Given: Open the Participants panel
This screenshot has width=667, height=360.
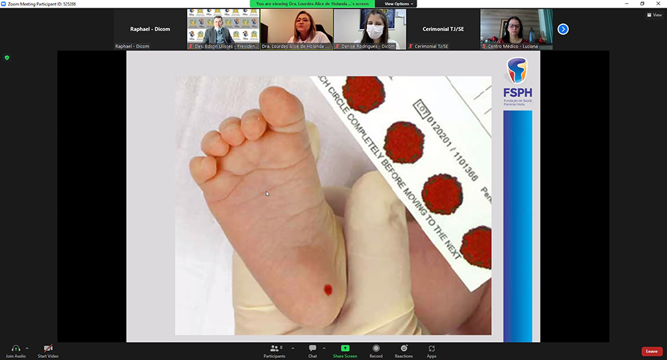Looking at the screenshot, I should pos(274,348).
